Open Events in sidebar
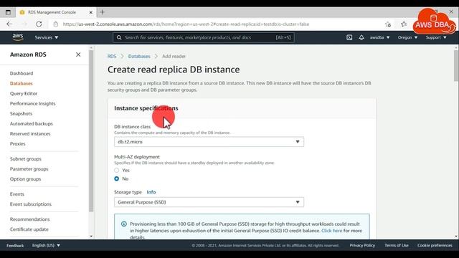This screenshot has height=258, width=459. 17,194
